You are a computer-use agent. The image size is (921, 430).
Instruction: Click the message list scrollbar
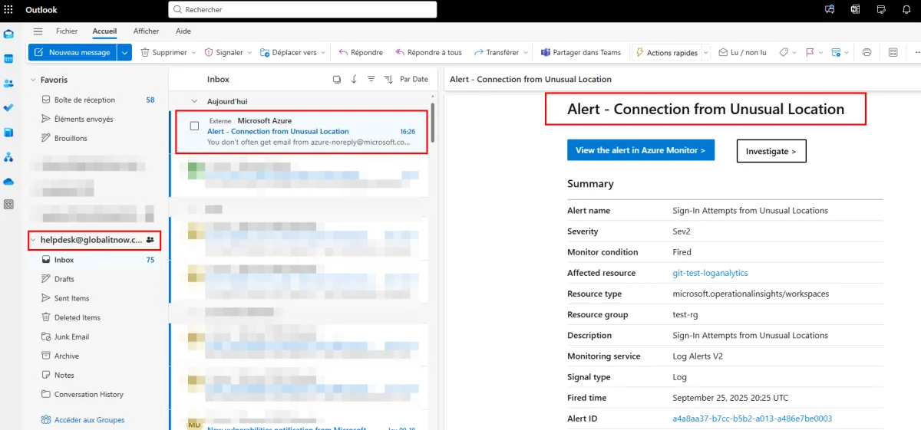(x=433, y=123)
